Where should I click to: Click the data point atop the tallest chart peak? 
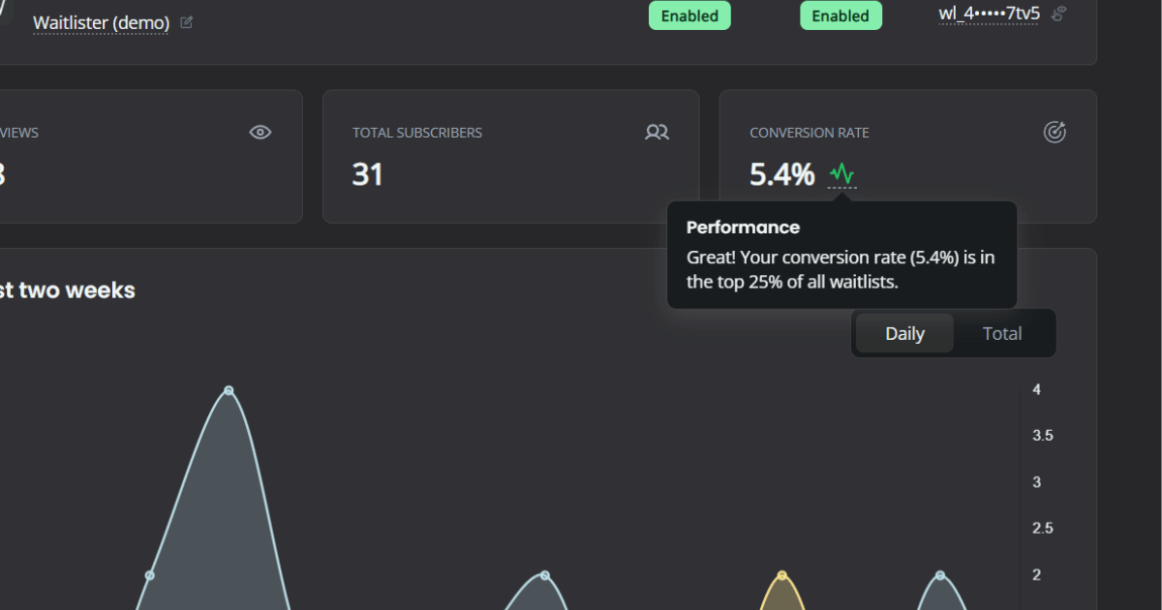point(229,389)
